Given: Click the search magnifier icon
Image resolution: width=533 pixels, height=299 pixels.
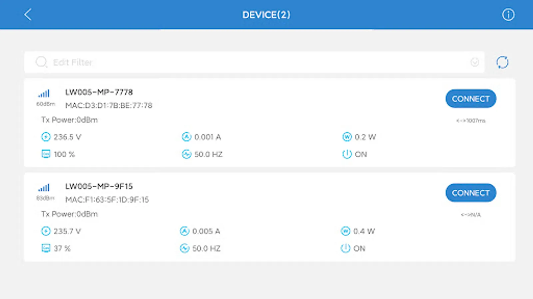Looking at the screenshot, I should tap(41, 62).
